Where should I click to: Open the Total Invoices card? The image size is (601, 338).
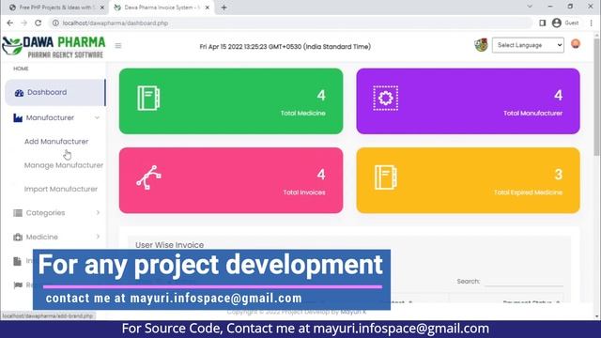tap(231, 180)
